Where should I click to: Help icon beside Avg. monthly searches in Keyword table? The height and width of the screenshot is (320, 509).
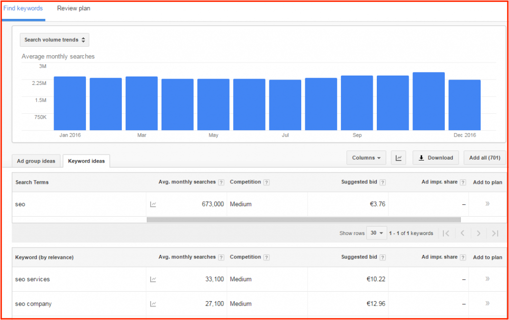(x=221, y=257)
